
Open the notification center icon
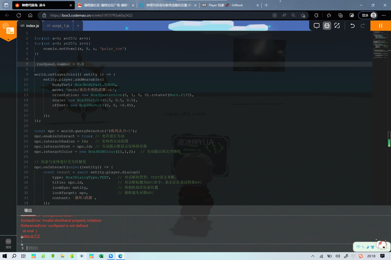[383, 256]
